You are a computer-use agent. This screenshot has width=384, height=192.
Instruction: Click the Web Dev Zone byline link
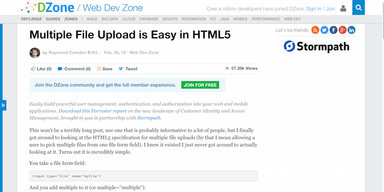tap(144, 53)
